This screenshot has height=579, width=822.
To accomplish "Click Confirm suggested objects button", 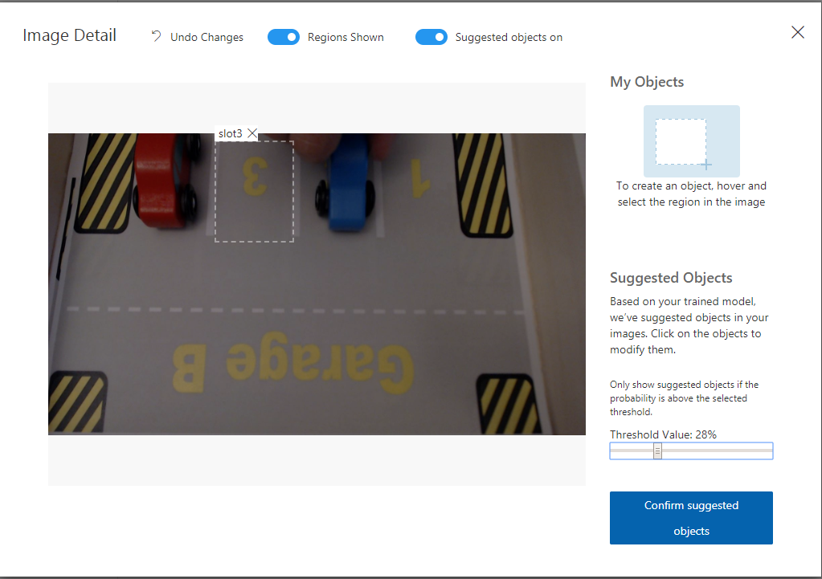I will click(691, 518).
